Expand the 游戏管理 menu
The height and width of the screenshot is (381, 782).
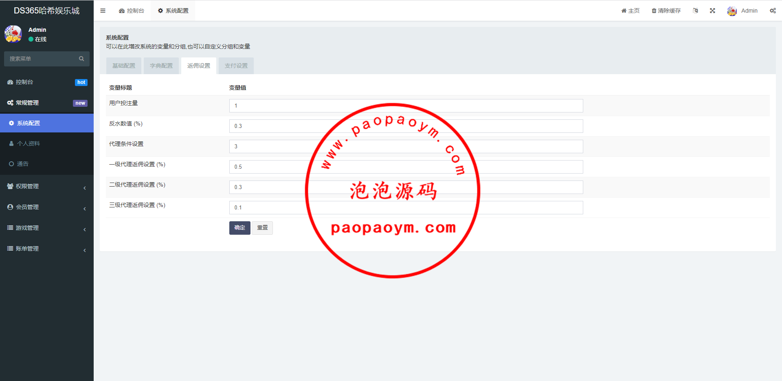click(47, 228)
